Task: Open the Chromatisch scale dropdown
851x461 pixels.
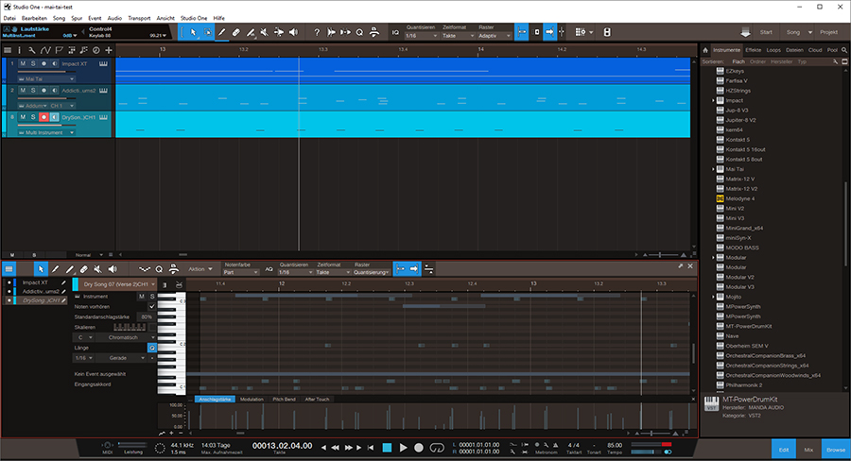Action: point(127,337)
